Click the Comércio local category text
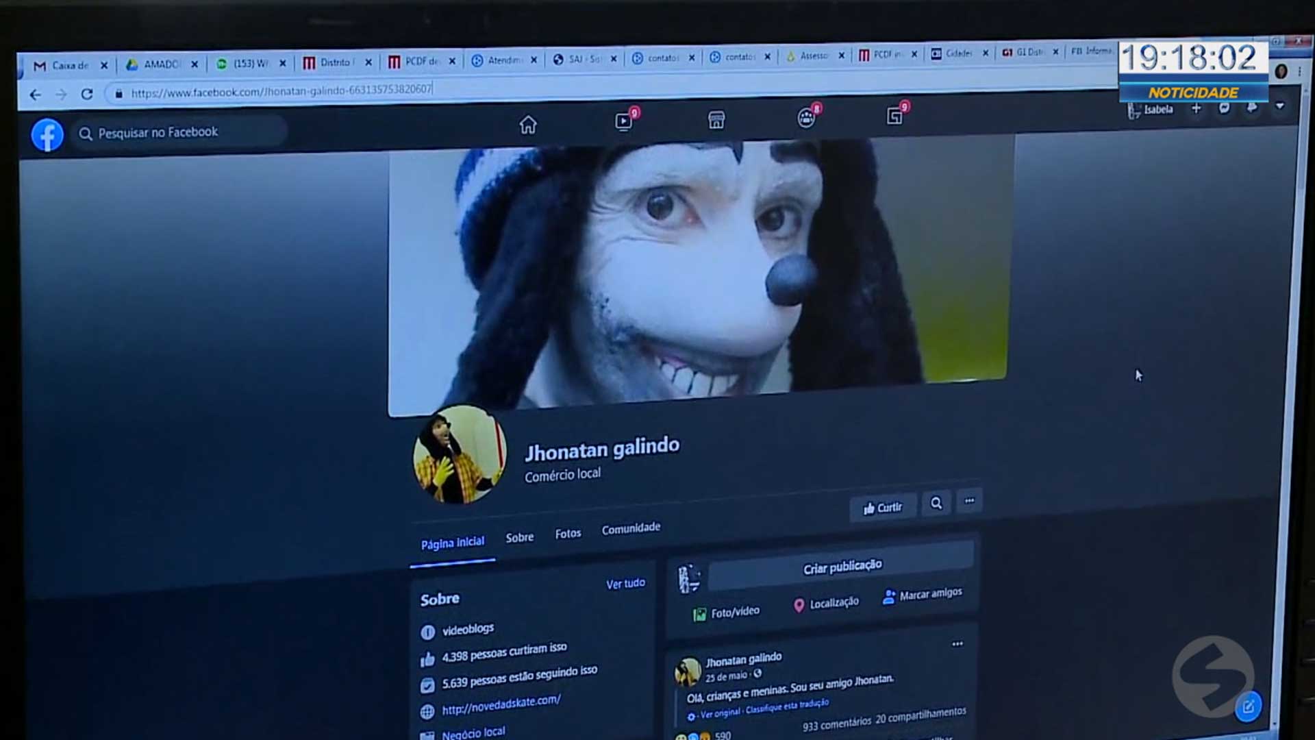Viewport: 1315px width, 740px height. (x=562, y=475)
